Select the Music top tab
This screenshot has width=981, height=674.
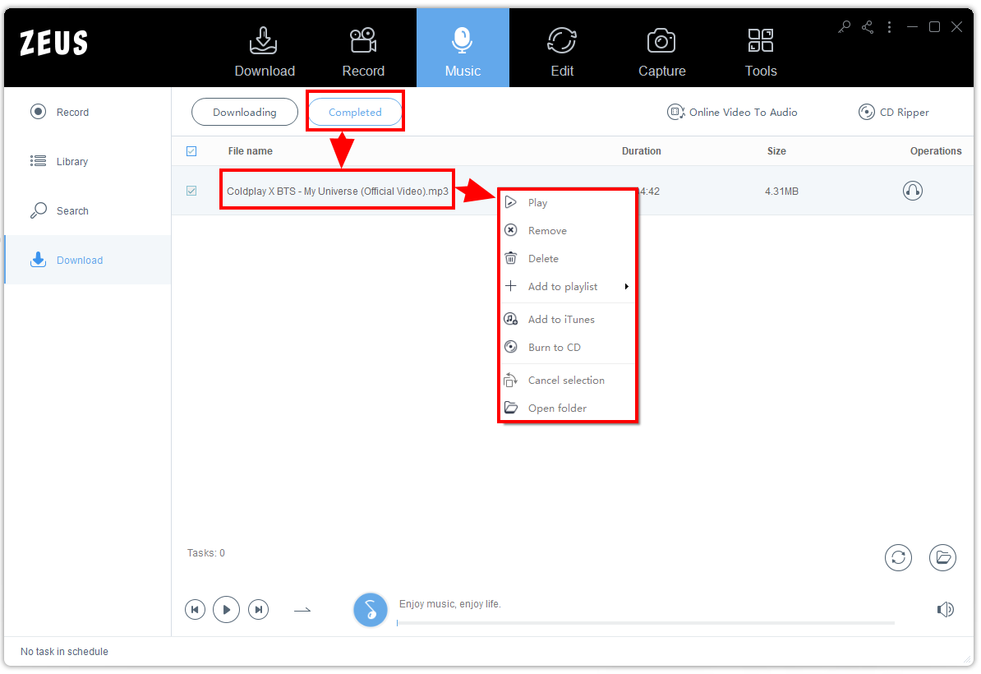point(463,48)
